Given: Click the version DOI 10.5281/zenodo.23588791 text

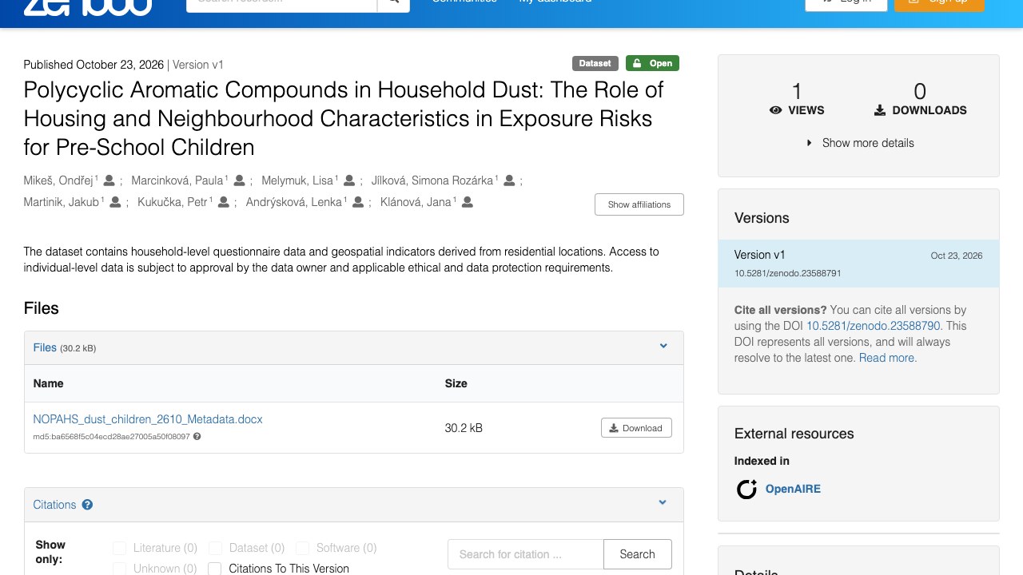Looking at the screenshot, I should click(788, 273).
